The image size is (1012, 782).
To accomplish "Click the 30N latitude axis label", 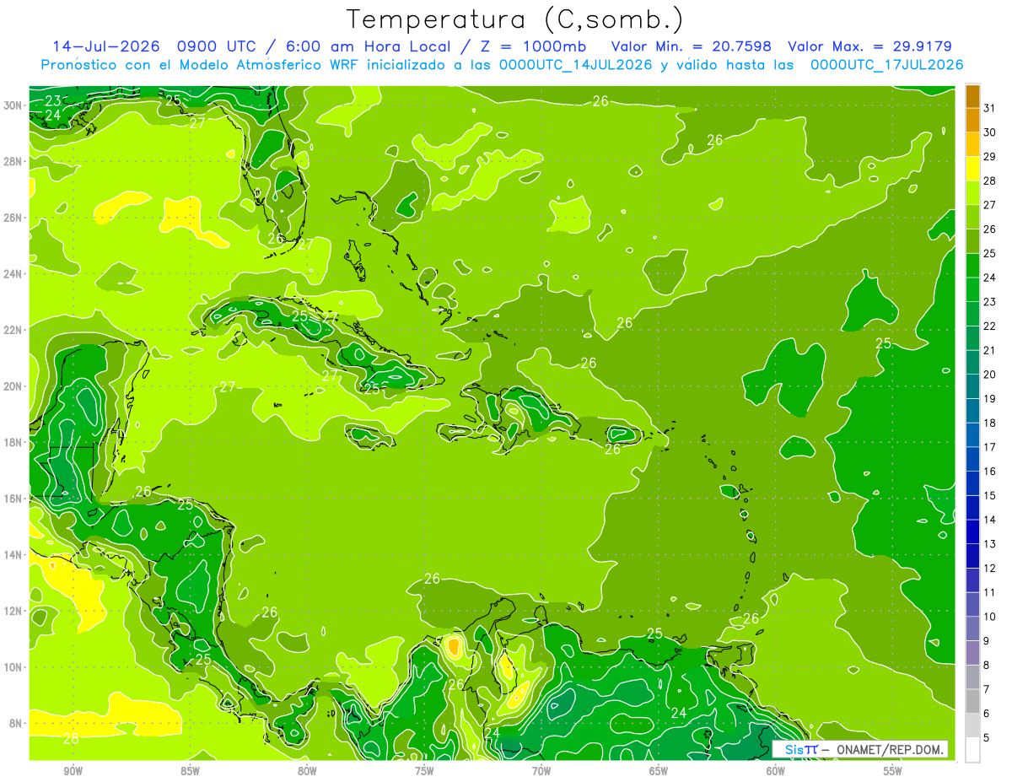I will pyautogui.click(x=13, y=105).
